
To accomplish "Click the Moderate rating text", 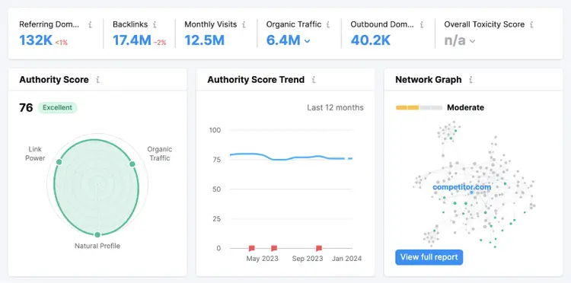I will pos(465,108).
